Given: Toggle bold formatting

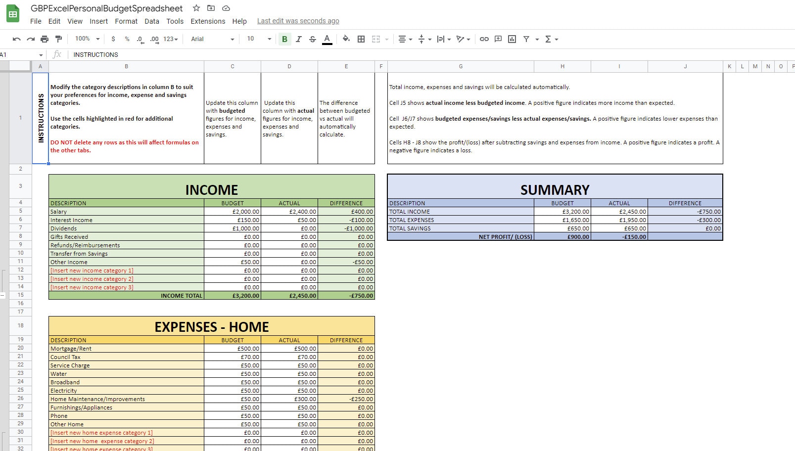Looking at the screenshot, I should tap(284, 39).
